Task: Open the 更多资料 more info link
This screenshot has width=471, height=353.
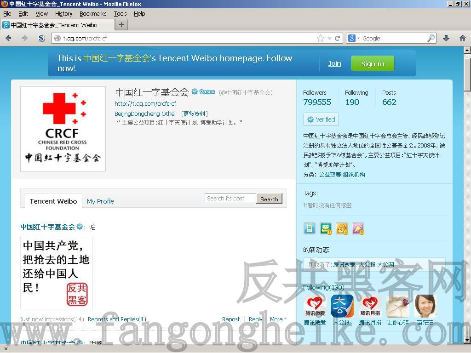Action: [195, 114]
